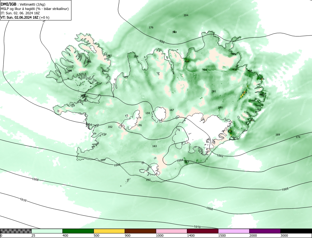Pick the dark maroon 1400–1500 legend swatch
Viewport: 312px width, 238px height.
pyautogui.click(x=202, y=231)
